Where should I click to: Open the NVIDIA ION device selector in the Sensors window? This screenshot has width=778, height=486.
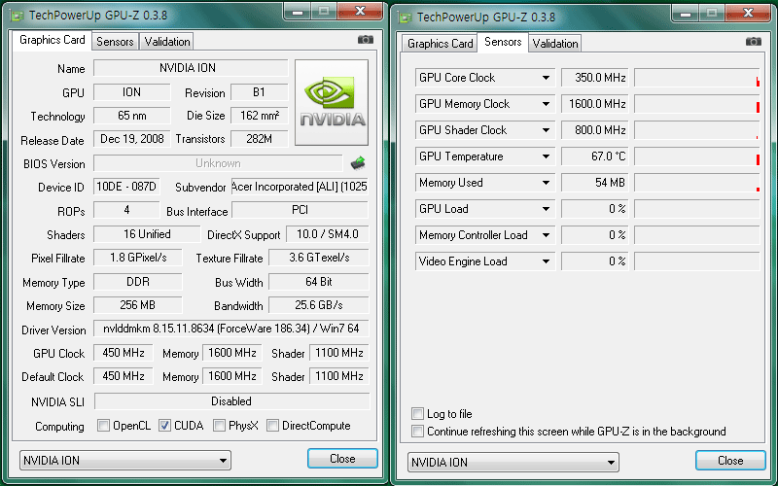click(513, 463)
